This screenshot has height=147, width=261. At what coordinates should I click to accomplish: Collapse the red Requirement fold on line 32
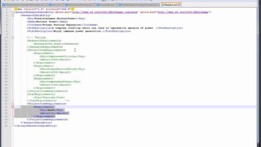pyautogui.click(x=13, y=107)
